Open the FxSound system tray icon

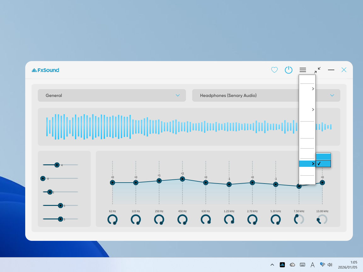[x=282, y=265]
